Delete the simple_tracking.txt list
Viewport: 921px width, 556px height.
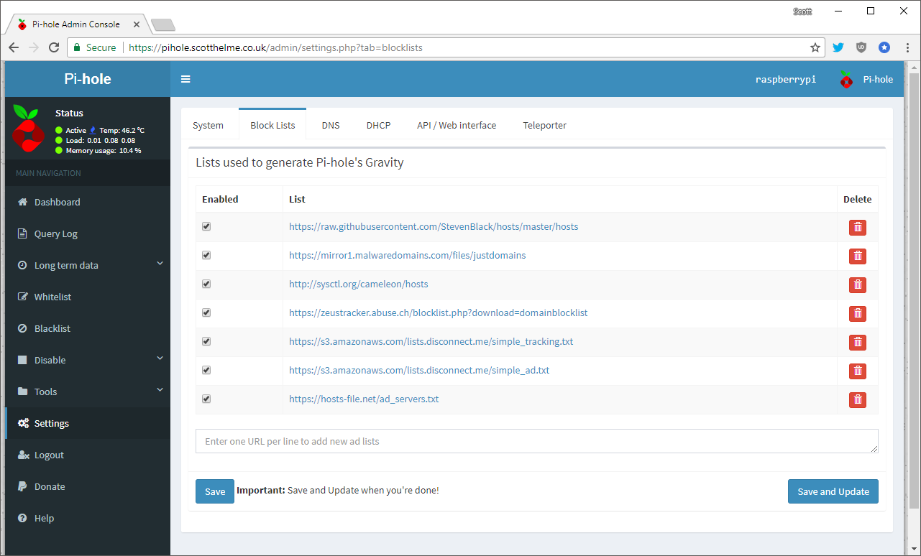point(857,342)
